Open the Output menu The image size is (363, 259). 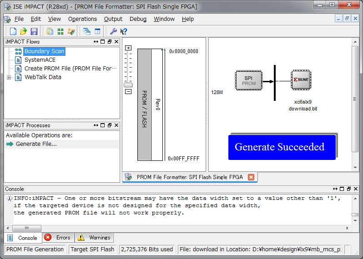click(x=113, y=19)
